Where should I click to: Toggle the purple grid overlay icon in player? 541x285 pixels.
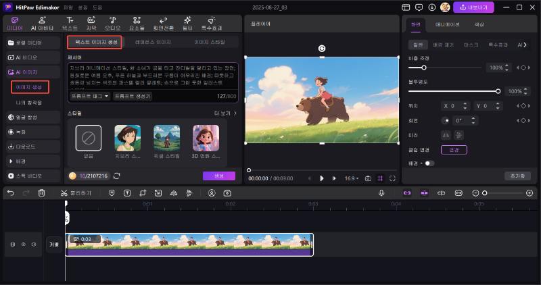[380, 178]
